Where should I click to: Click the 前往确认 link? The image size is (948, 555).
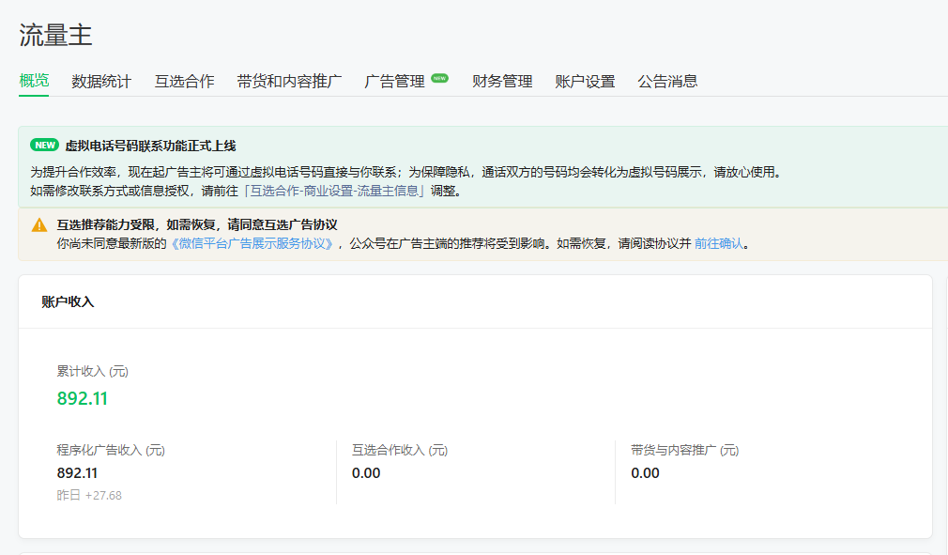click(x=718, y=243)
